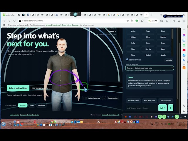Open the browser hamburger menu
The image size is (188, 141).
tap(184, 21)
